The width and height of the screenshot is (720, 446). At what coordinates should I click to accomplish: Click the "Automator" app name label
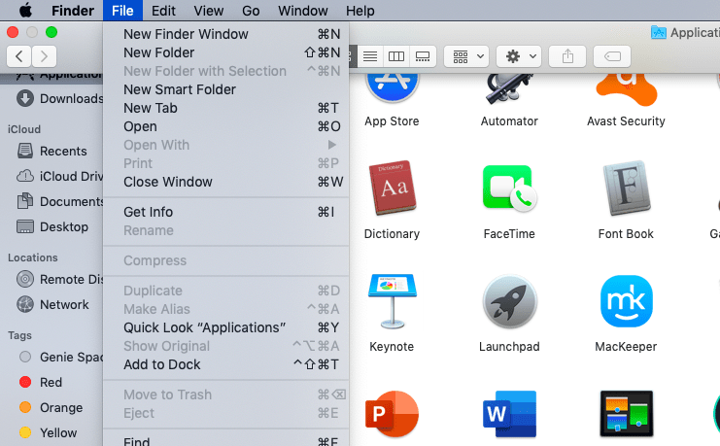coord(509,121)
